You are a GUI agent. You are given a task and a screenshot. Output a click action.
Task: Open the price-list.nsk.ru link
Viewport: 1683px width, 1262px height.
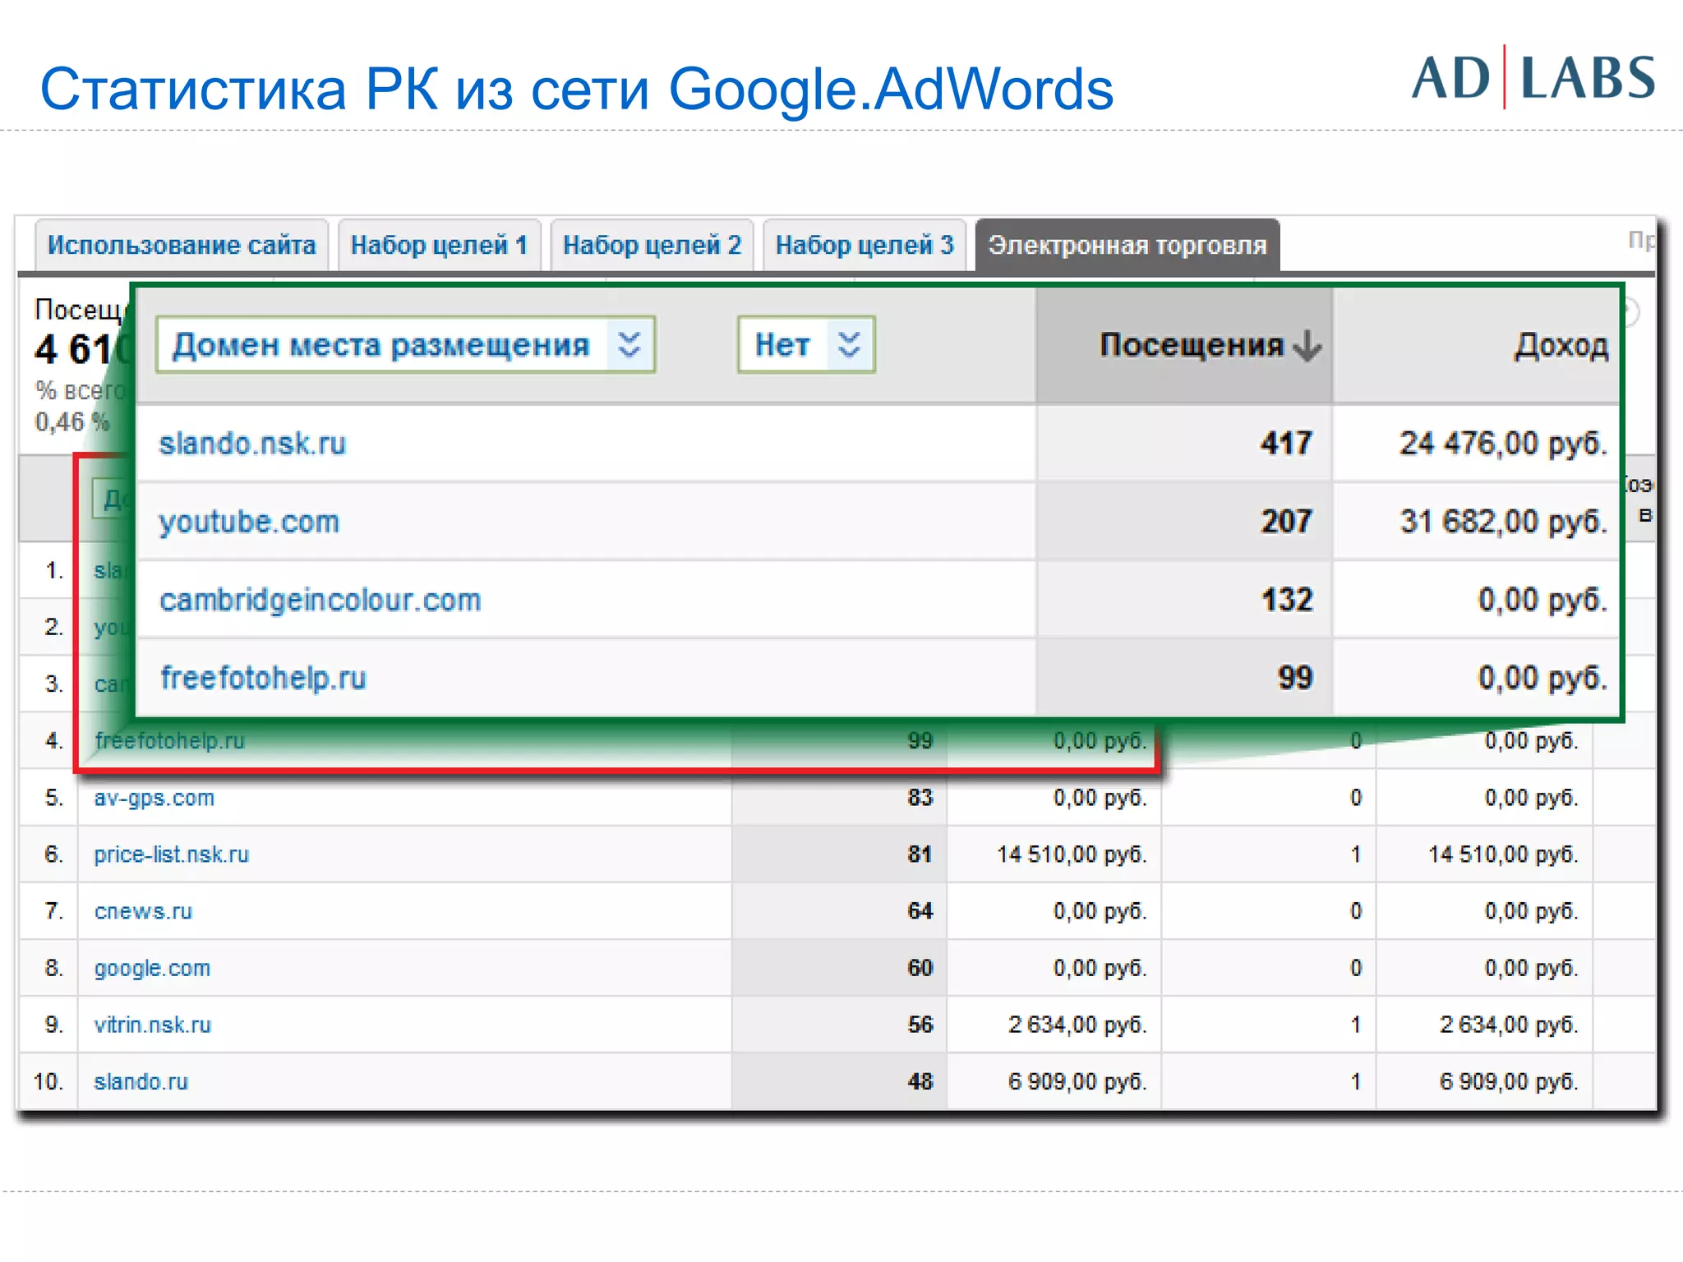[171, 854]
